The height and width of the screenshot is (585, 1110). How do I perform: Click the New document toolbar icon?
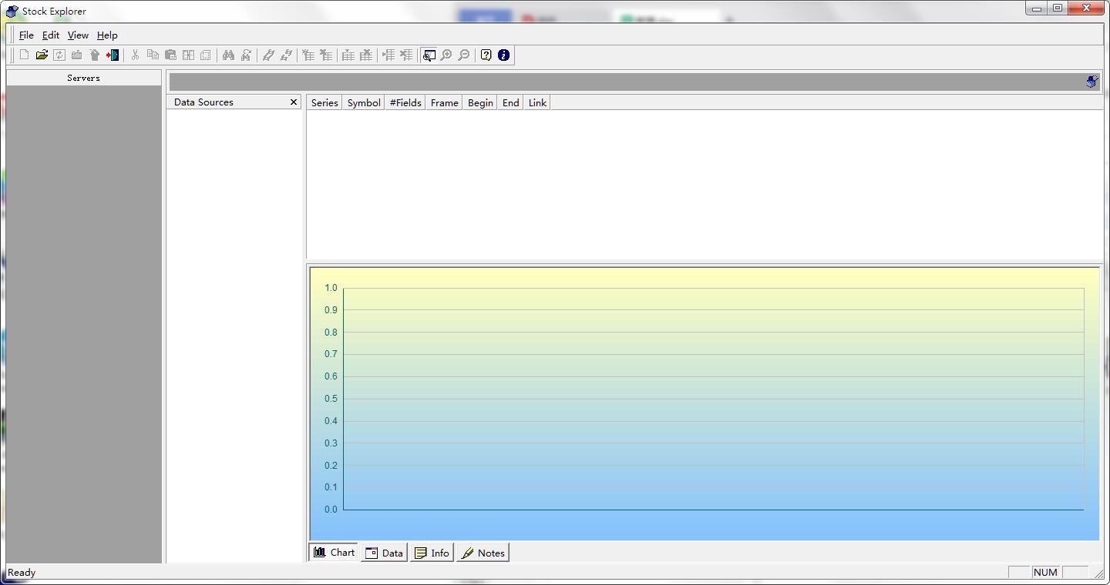point(24,55)
